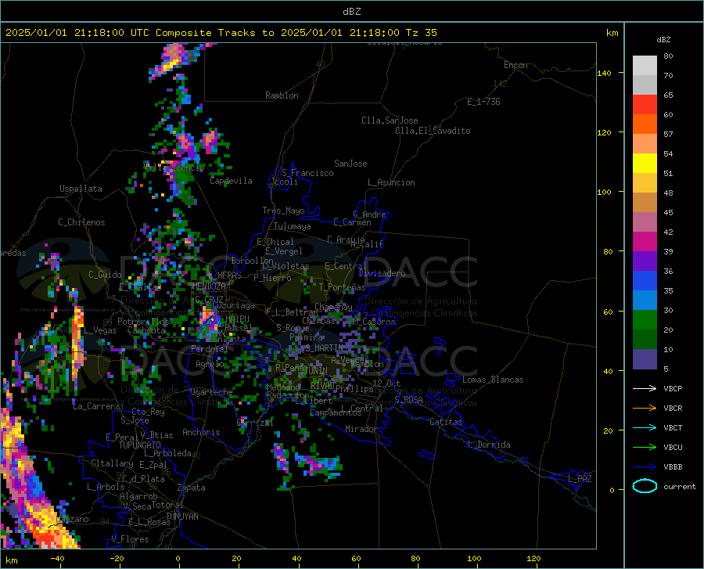Click the Divisadero label on map
The image size is (704, 569).
(382, 273)
